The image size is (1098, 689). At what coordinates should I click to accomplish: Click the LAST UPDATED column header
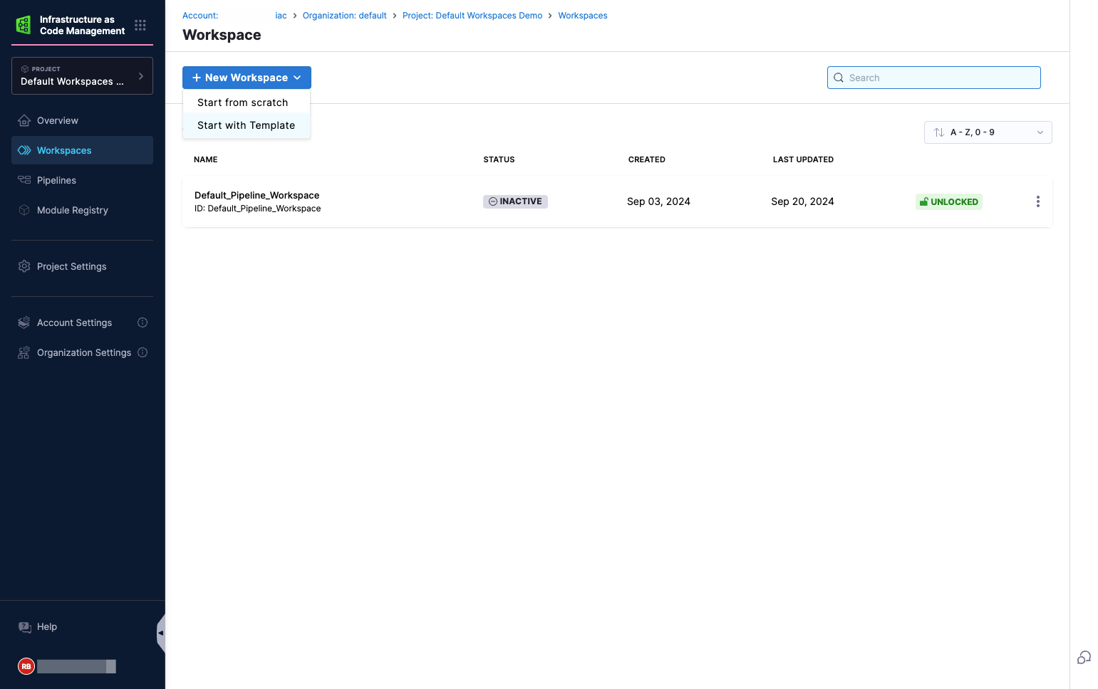803,159
